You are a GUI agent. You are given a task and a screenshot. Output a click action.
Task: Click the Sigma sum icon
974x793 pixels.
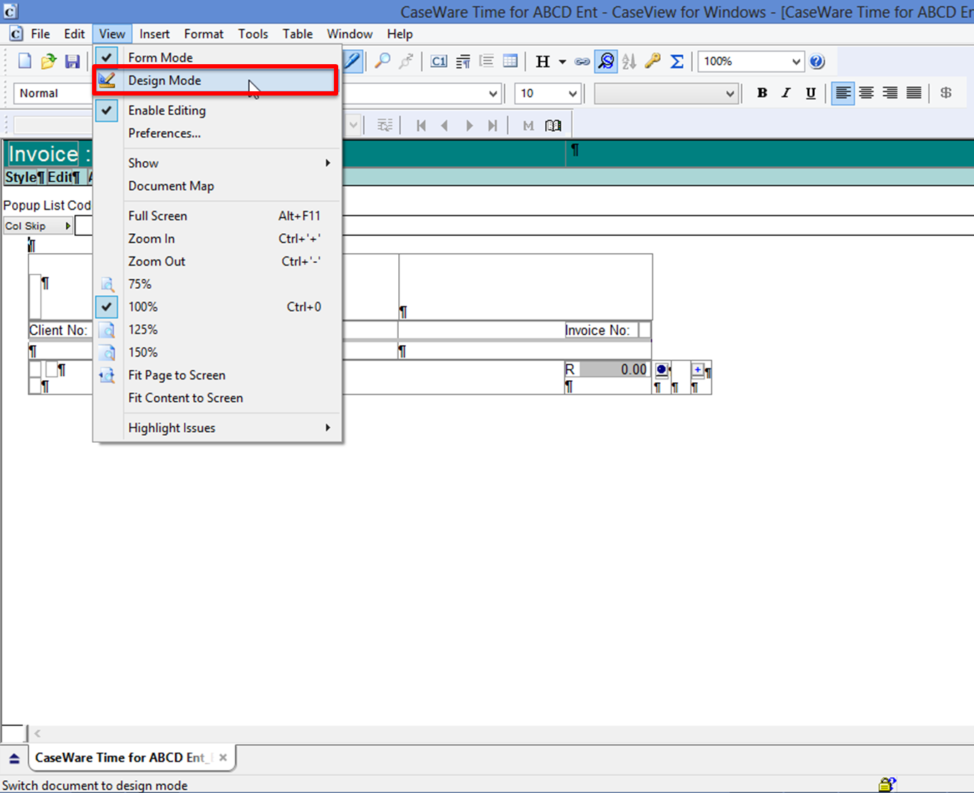[677, 62]
